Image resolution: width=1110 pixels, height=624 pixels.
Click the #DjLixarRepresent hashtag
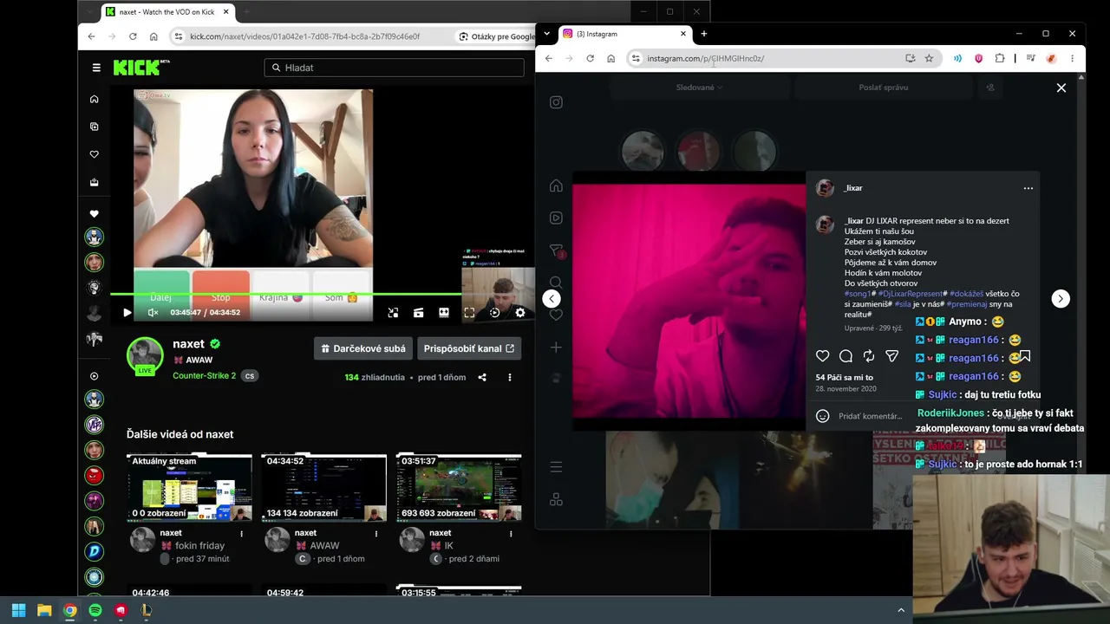click(911, 294)
